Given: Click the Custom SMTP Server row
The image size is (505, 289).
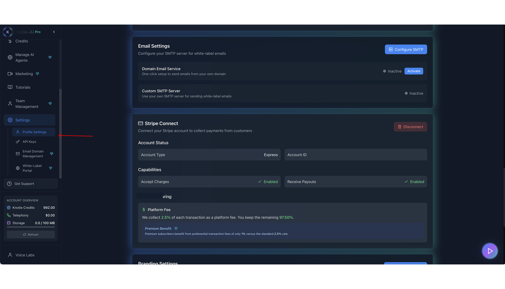Looking at the screenshot, I should [282, 93].
